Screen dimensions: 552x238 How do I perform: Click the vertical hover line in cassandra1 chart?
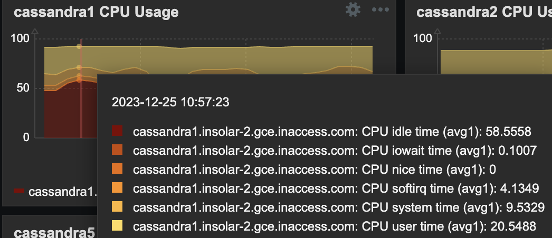(81, 105)
